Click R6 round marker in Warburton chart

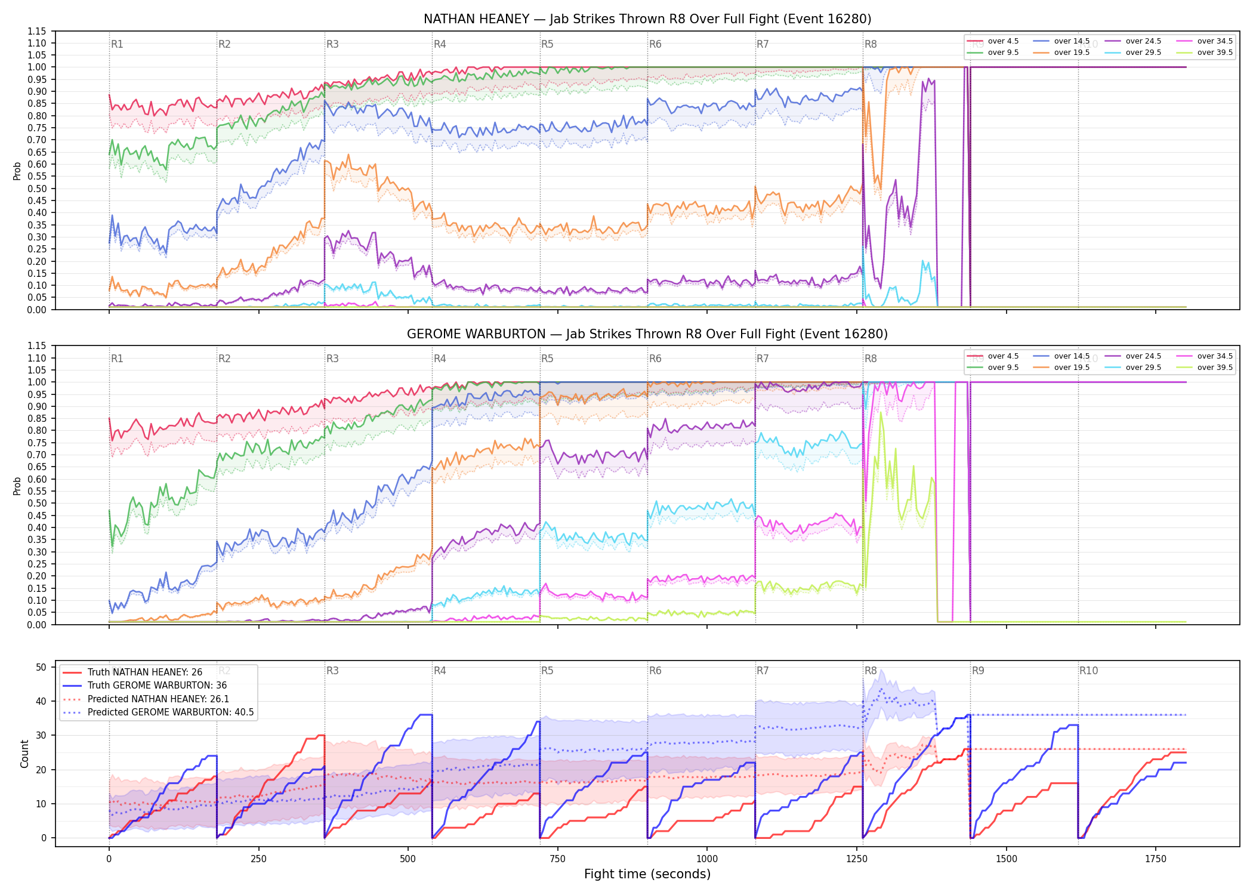[x=655, y=359]
